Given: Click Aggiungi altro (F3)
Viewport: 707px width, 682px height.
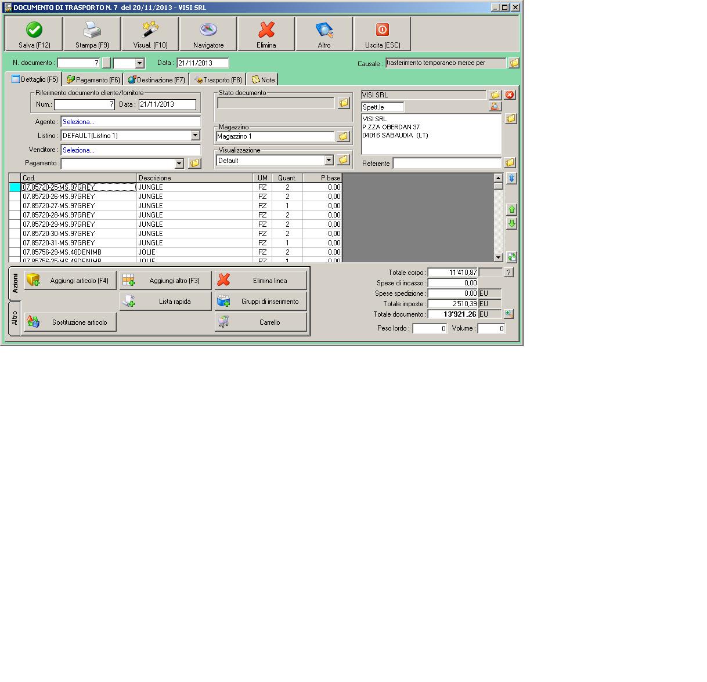Looking at the screenshot, I should click(165, 281).
